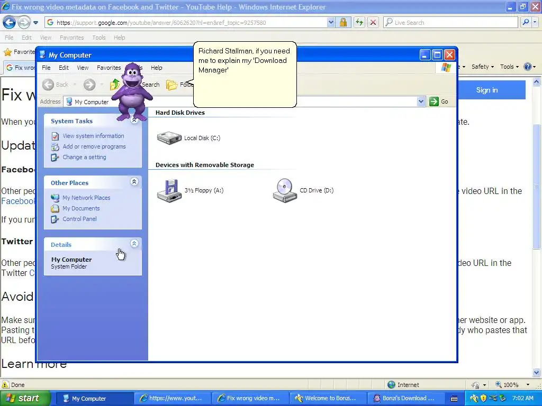Switch to youtube taskbar window

[171, 399]
